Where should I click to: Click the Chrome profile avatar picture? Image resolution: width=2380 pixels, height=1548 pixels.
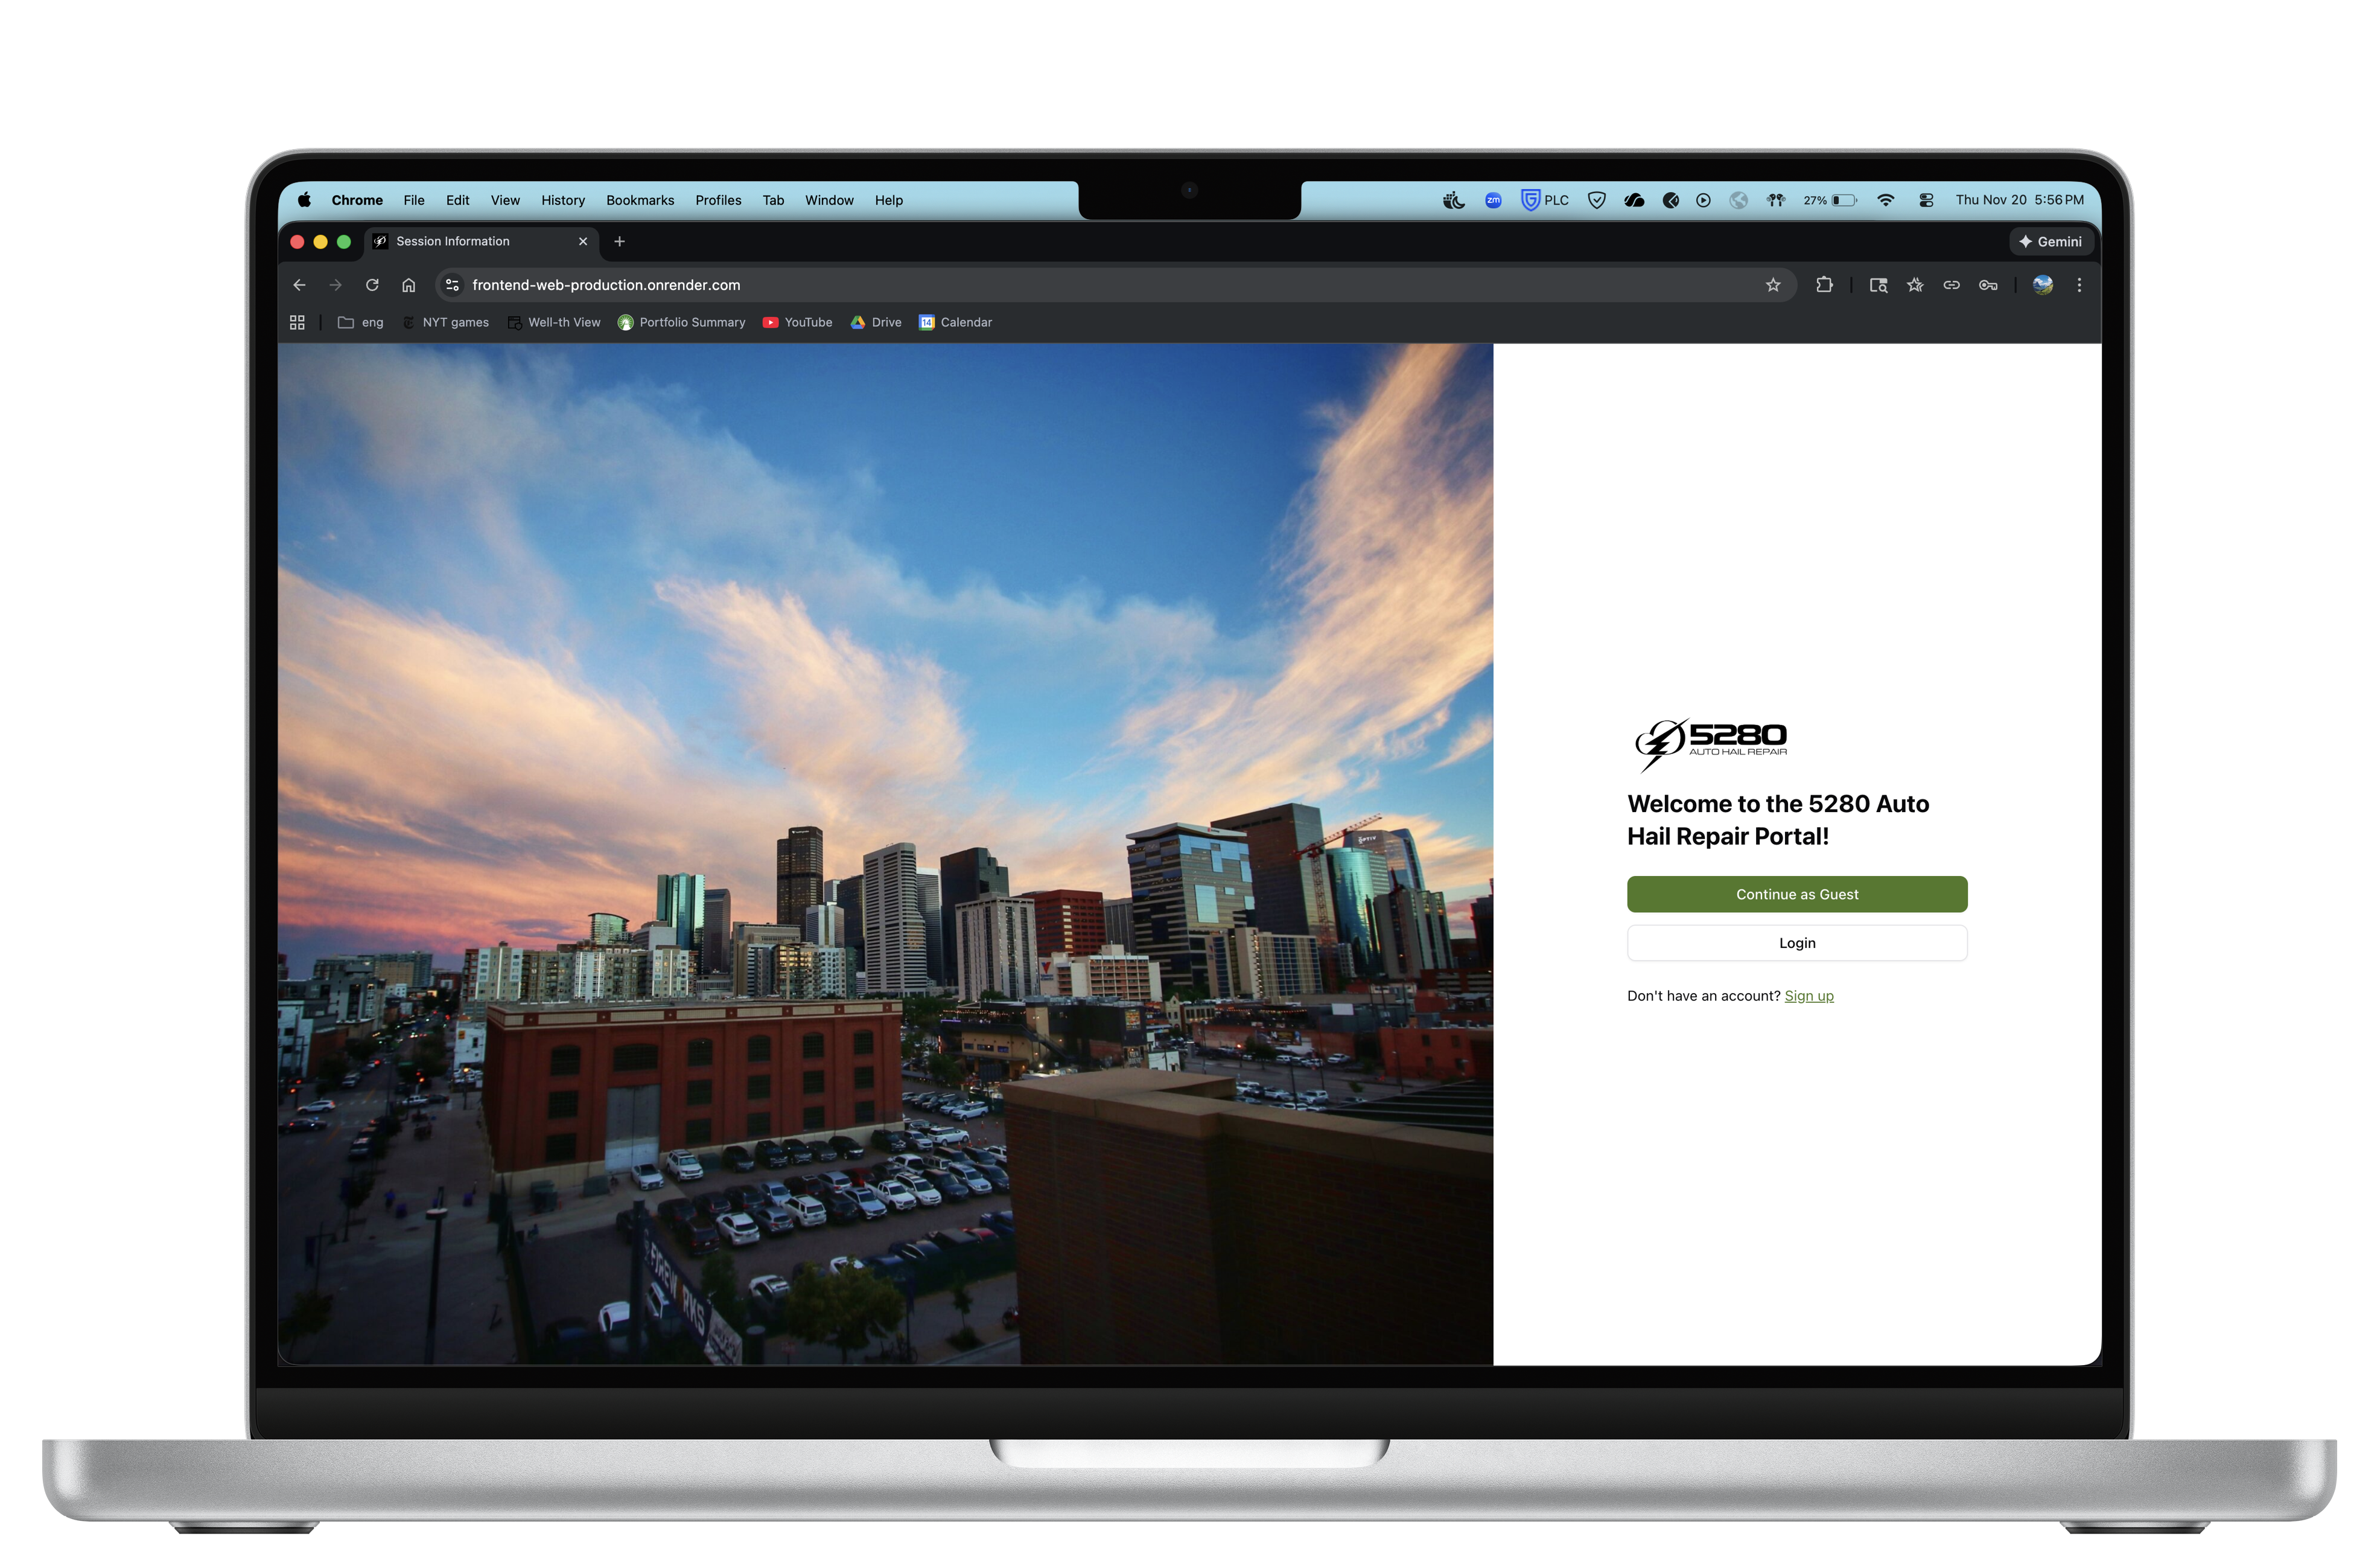pyautogui.click(x=2042, y=285)
